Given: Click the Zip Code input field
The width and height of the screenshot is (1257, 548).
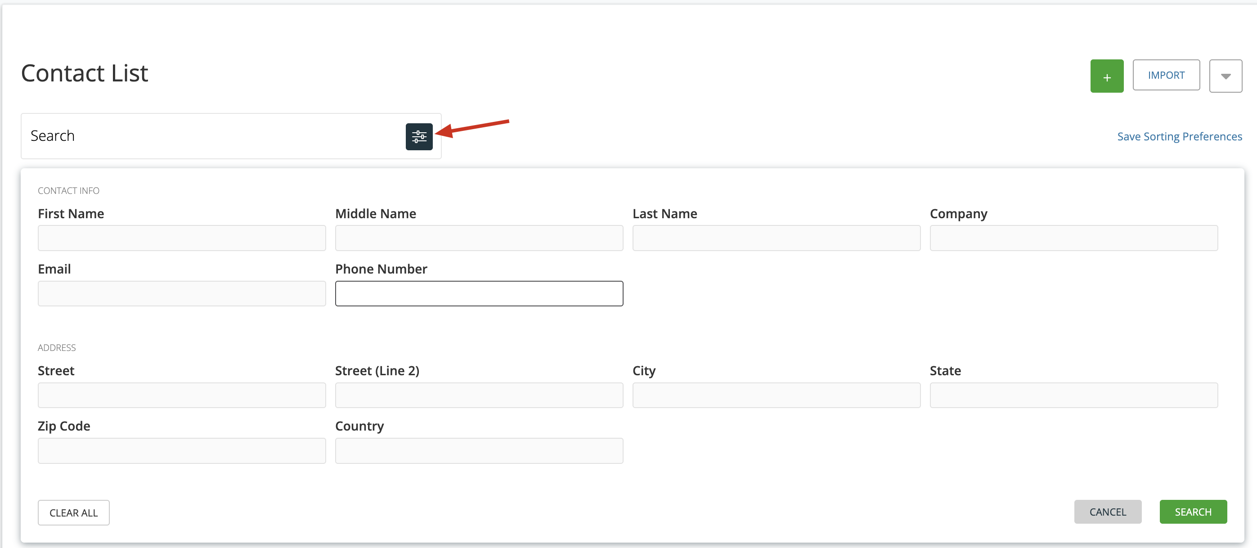Looking at the screenshot, I should 181,450.
